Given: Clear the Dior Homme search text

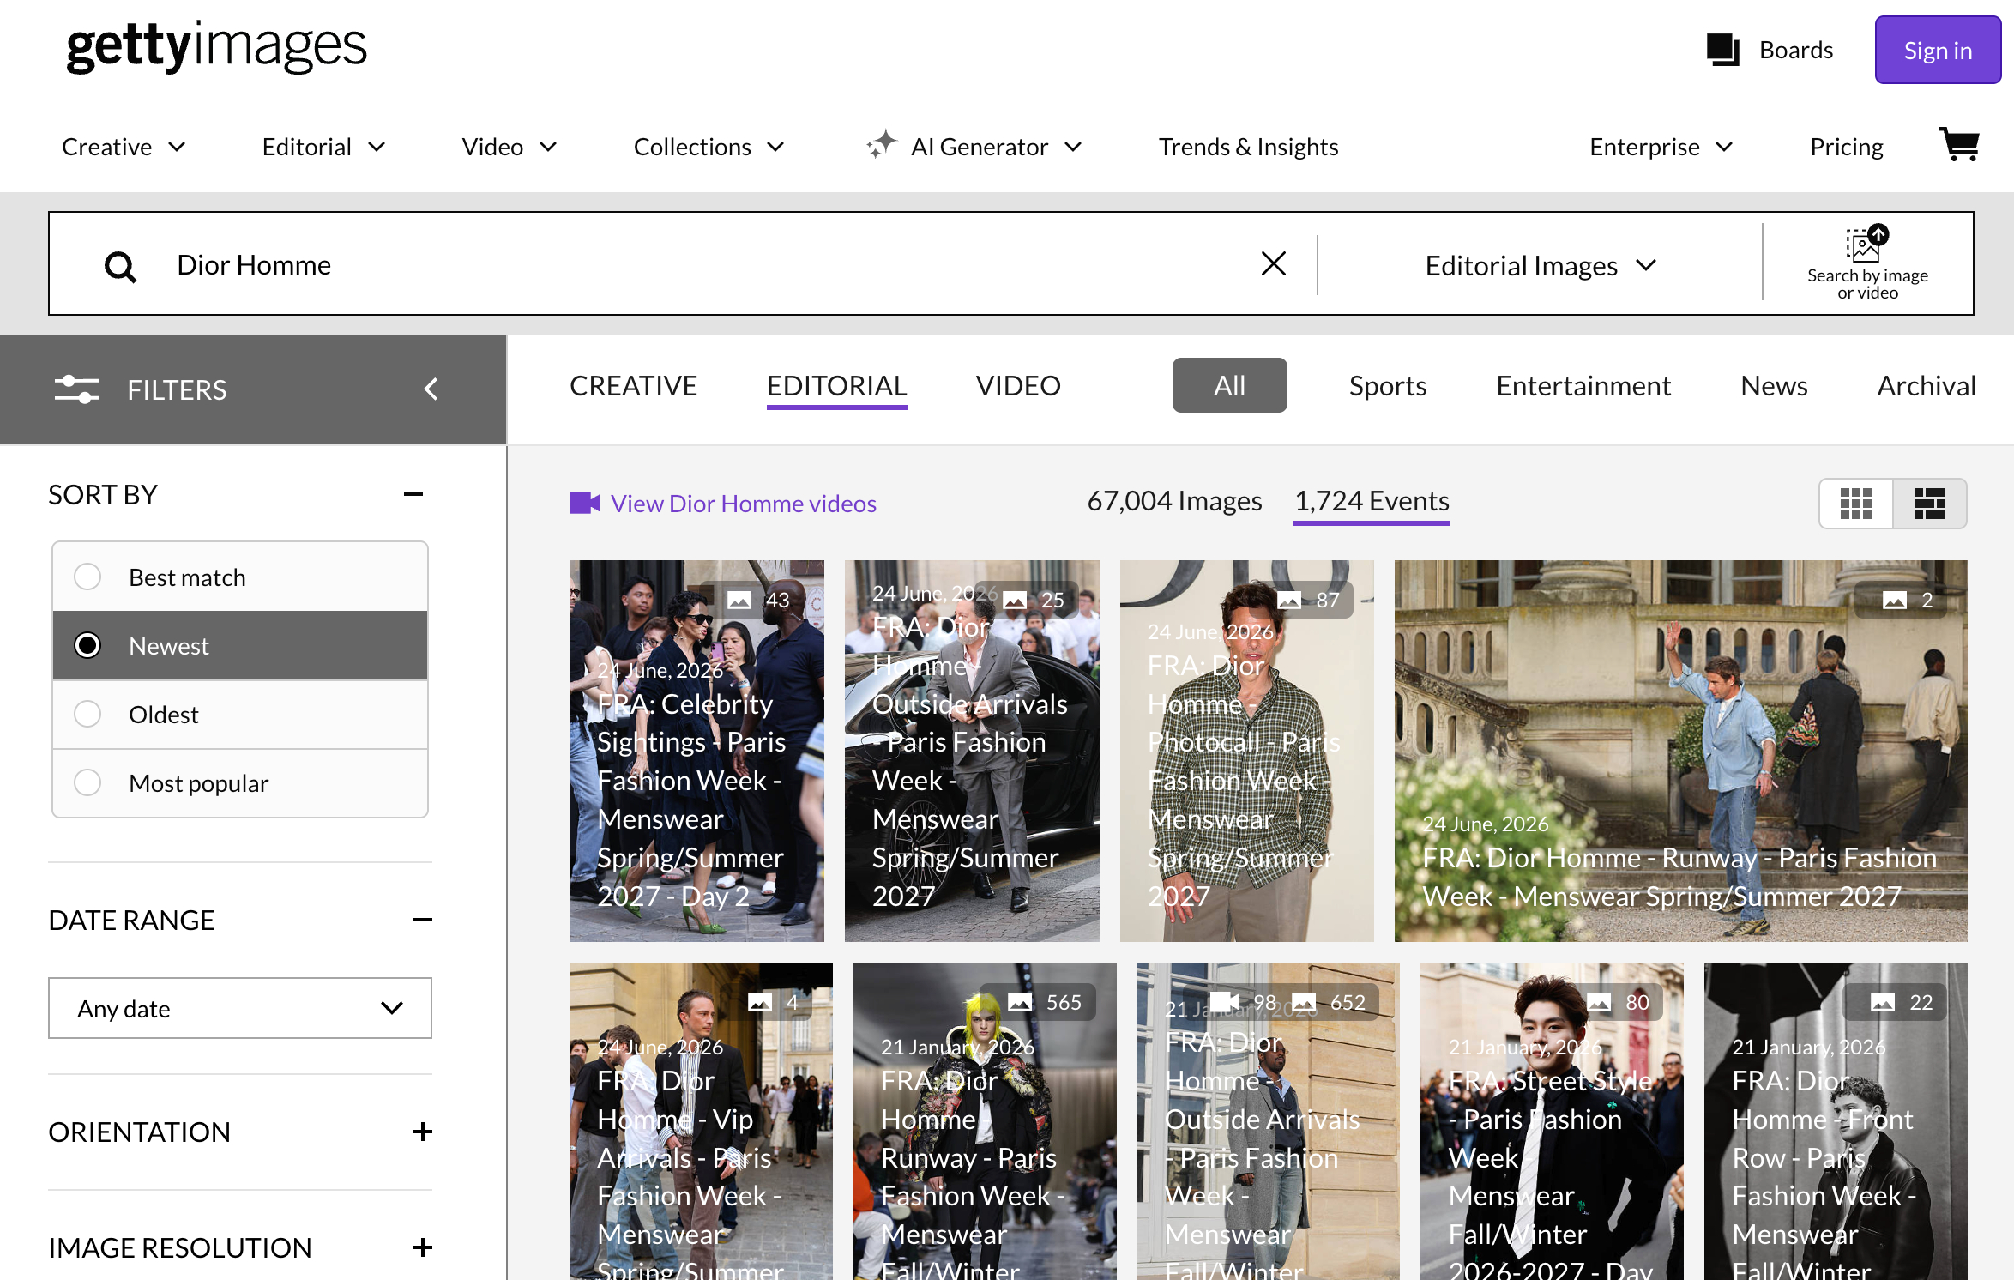Looking at the screenshot, I should pos(1274,263).
